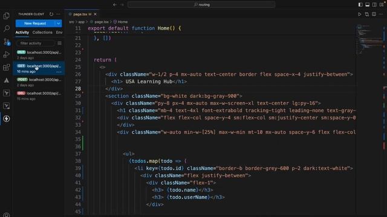
Task: Open the DEL localhost:3000/api request
Action: [x=39, y=96]
